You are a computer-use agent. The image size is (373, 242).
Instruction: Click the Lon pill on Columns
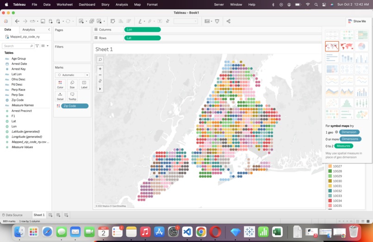point(142,30)
